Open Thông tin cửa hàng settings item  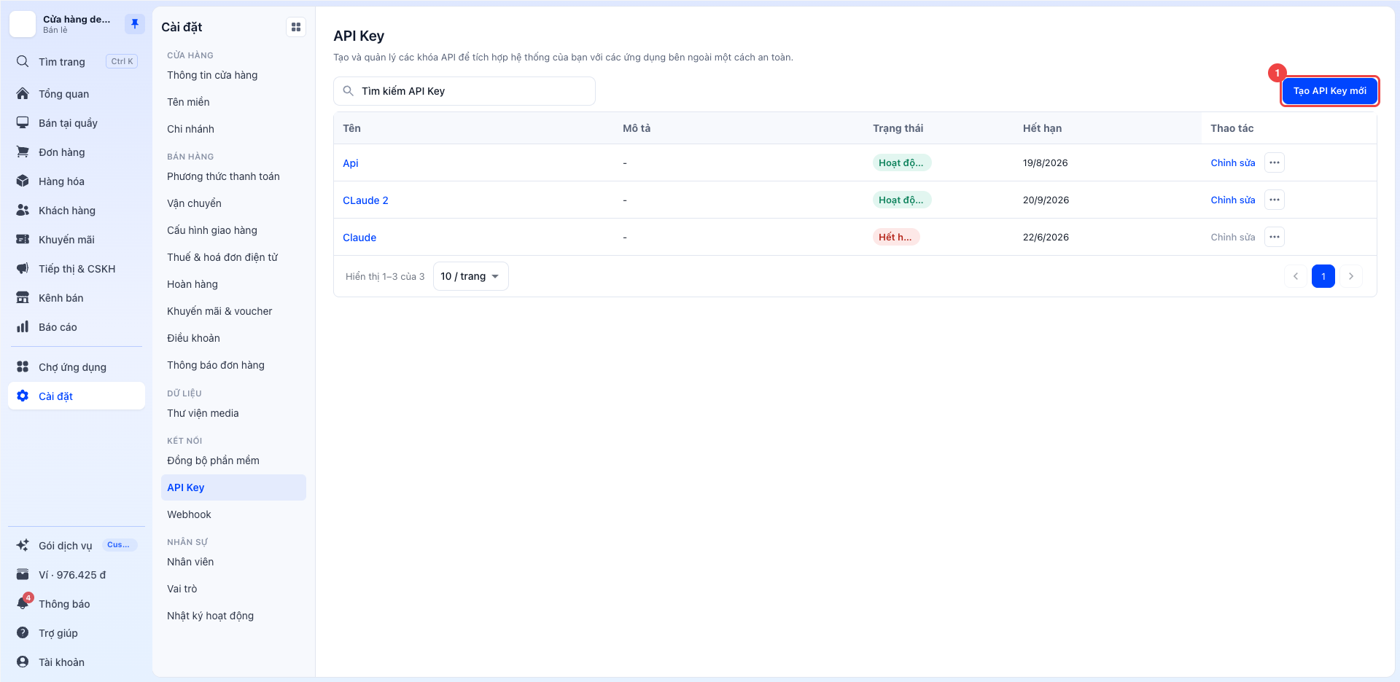pyautogui.click(x=233, y=75)
